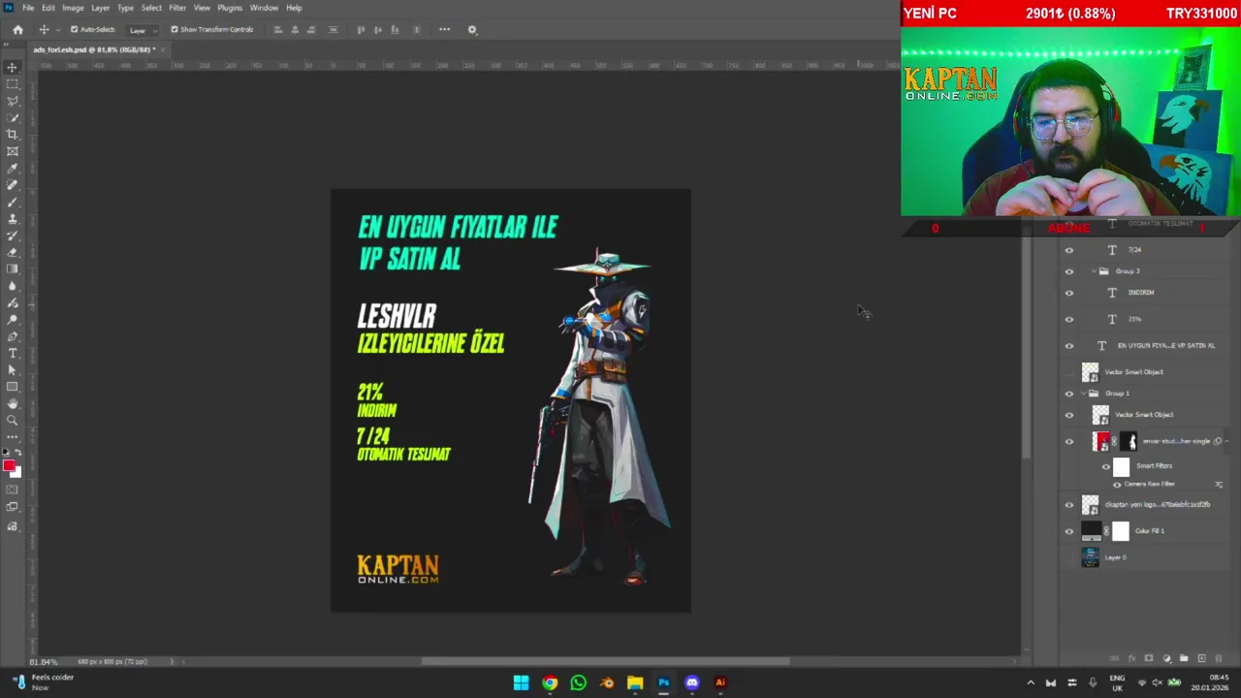Viewport: 1241px width, 698px height.
Task: Select the Crop tool
Action: coord(13,134)
